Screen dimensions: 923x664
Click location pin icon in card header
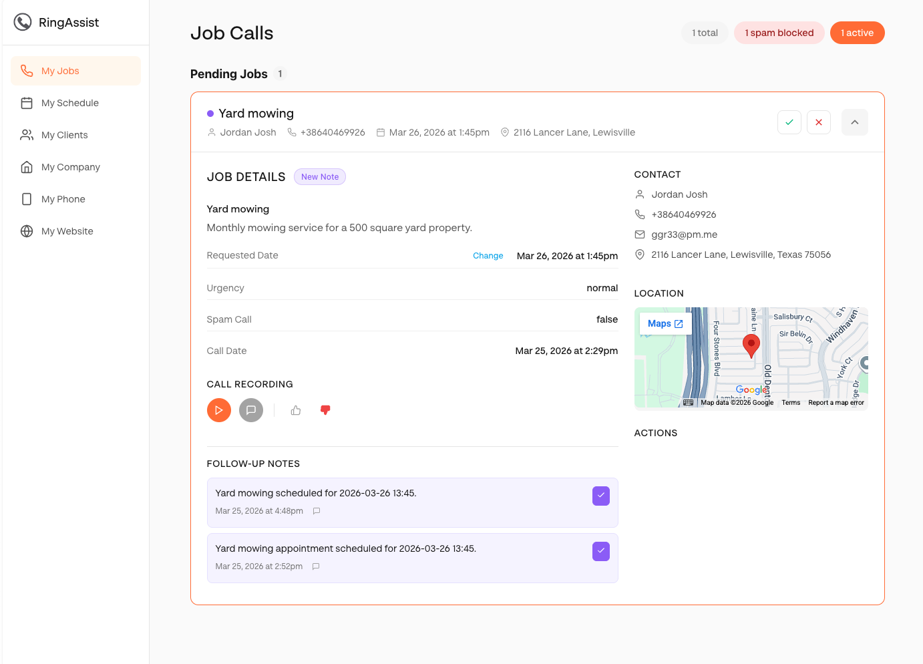point(505,132)
